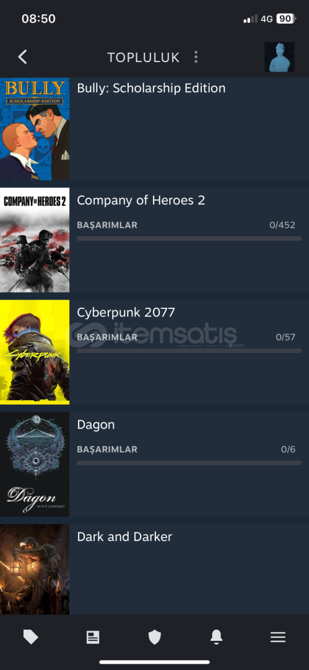Click the TOPLULUK header title
This screenshot has height=670, width=309.
144,57
